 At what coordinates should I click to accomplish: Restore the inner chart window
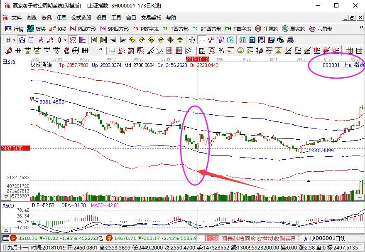(353, 17)
